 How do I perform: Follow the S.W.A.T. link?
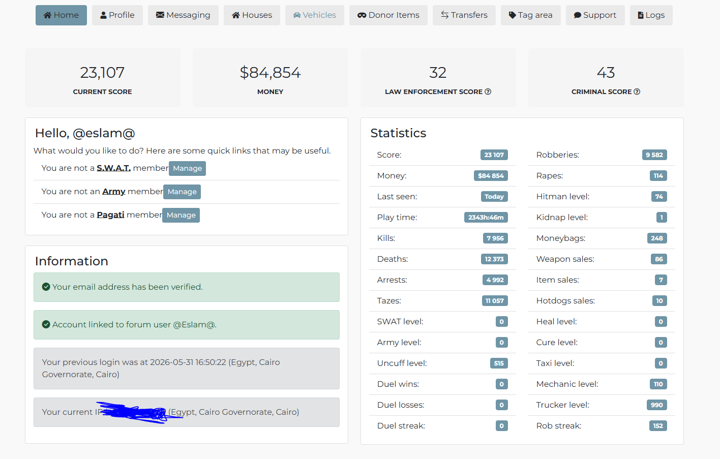click(x=114, y=168)
